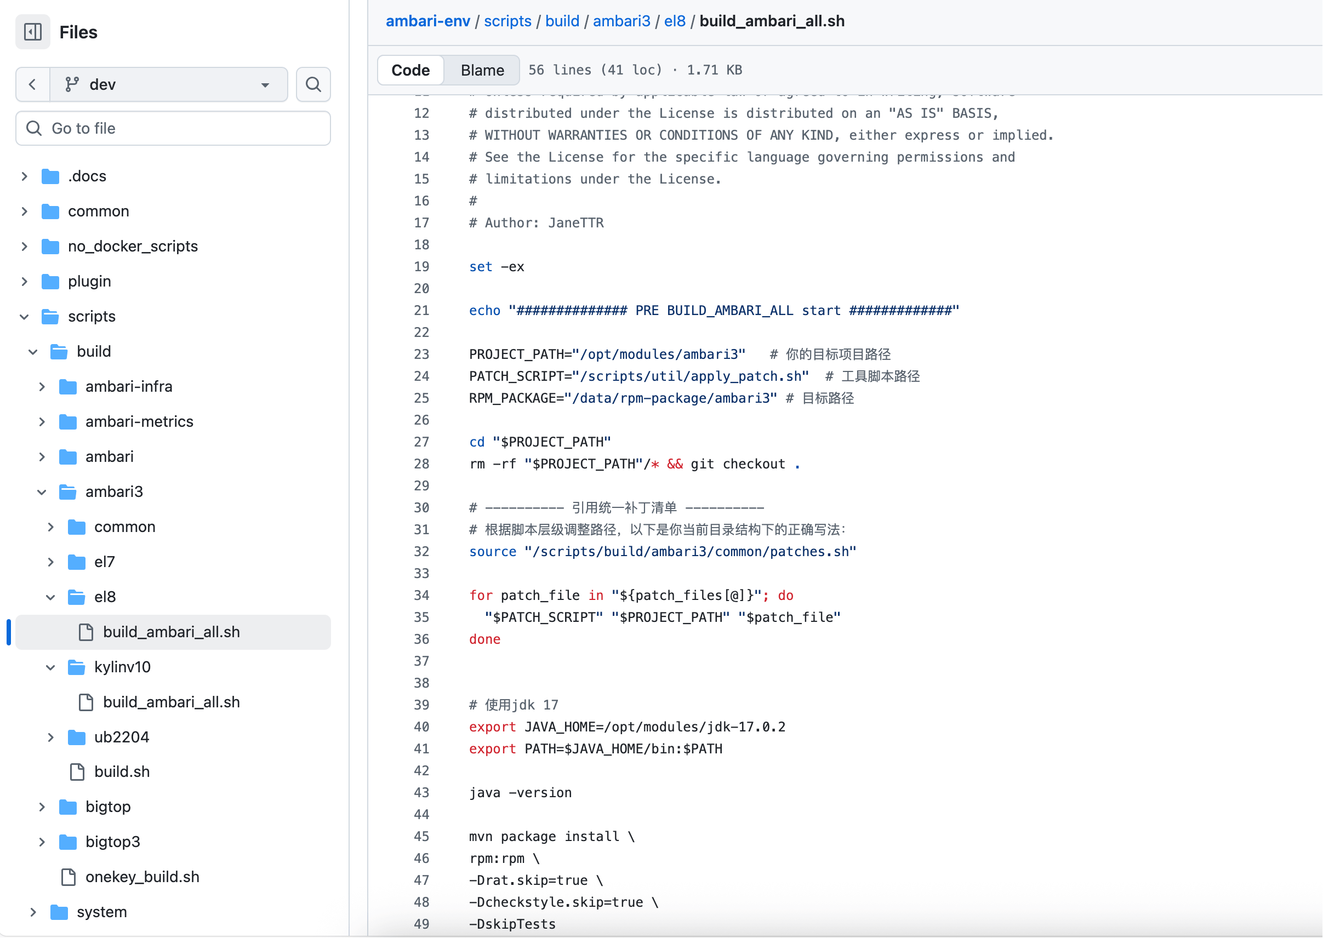Click line number 34 in code
The image size is (1323, 938).
(x=422, y=596)
